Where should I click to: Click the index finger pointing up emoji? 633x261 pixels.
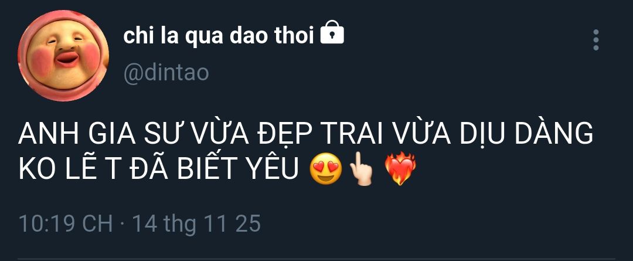coord(360,170)
